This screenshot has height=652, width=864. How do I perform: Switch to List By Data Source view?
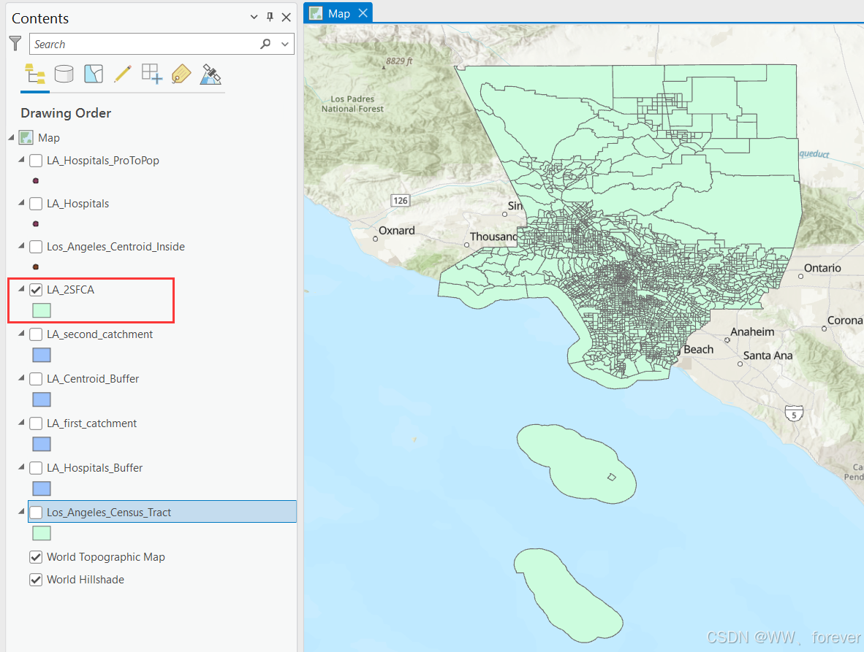pos(64,73)
